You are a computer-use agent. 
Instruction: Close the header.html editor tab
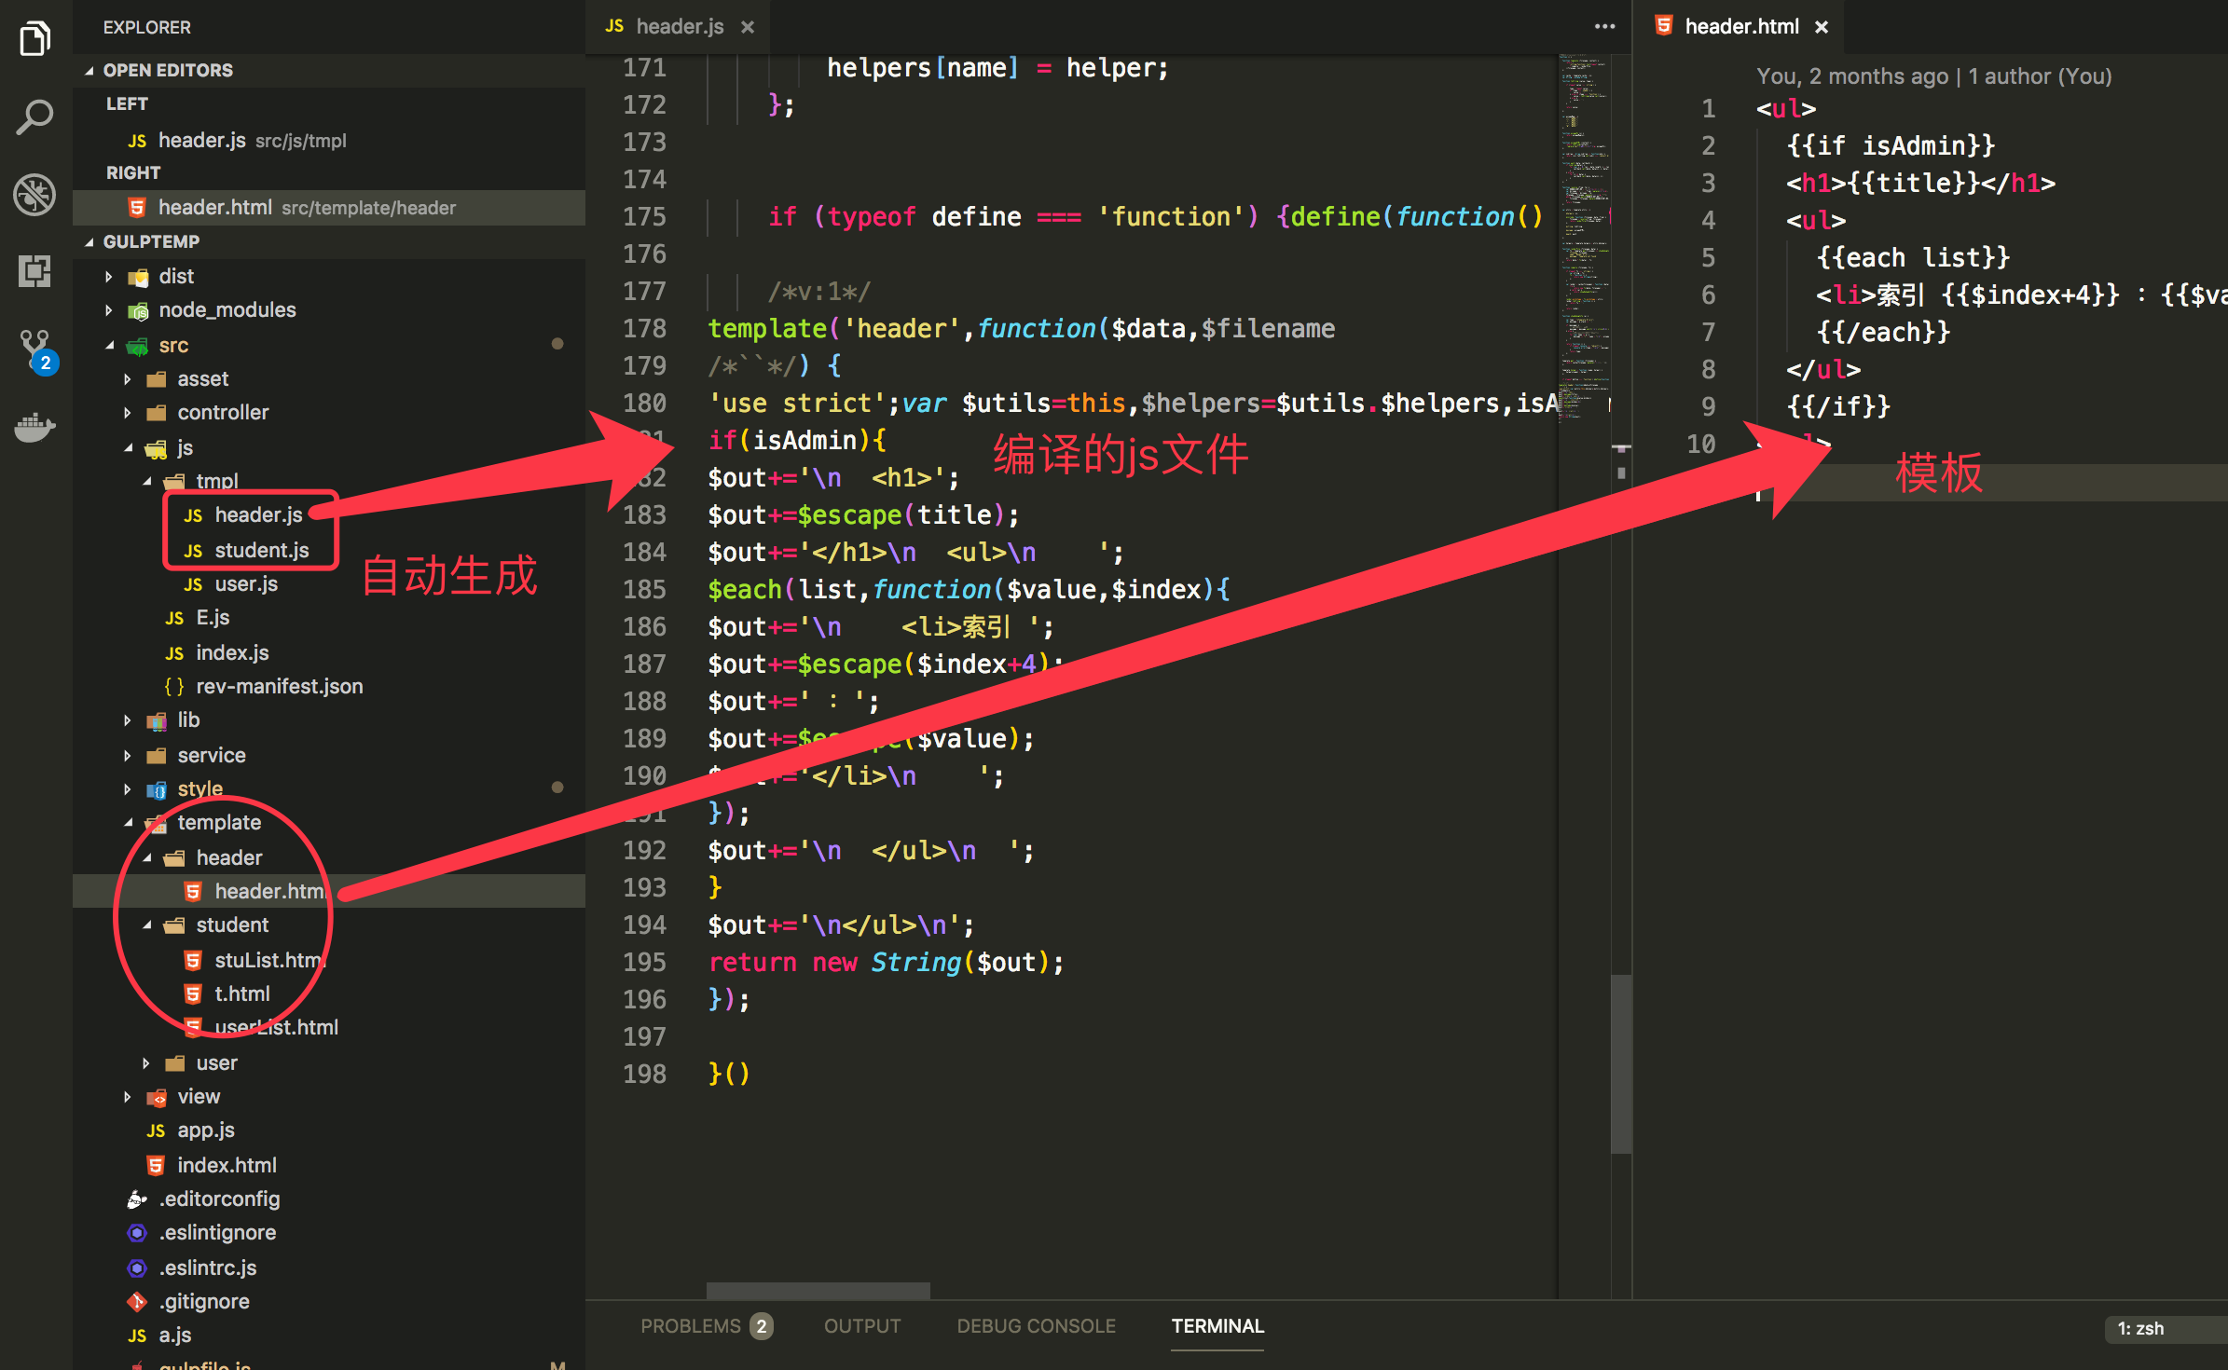click(x=1822, y=27)
